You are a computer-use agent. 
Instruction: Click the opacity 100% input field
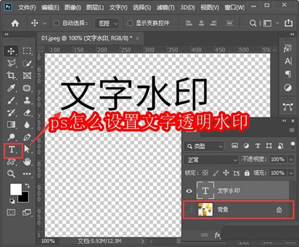click(277, 159)
